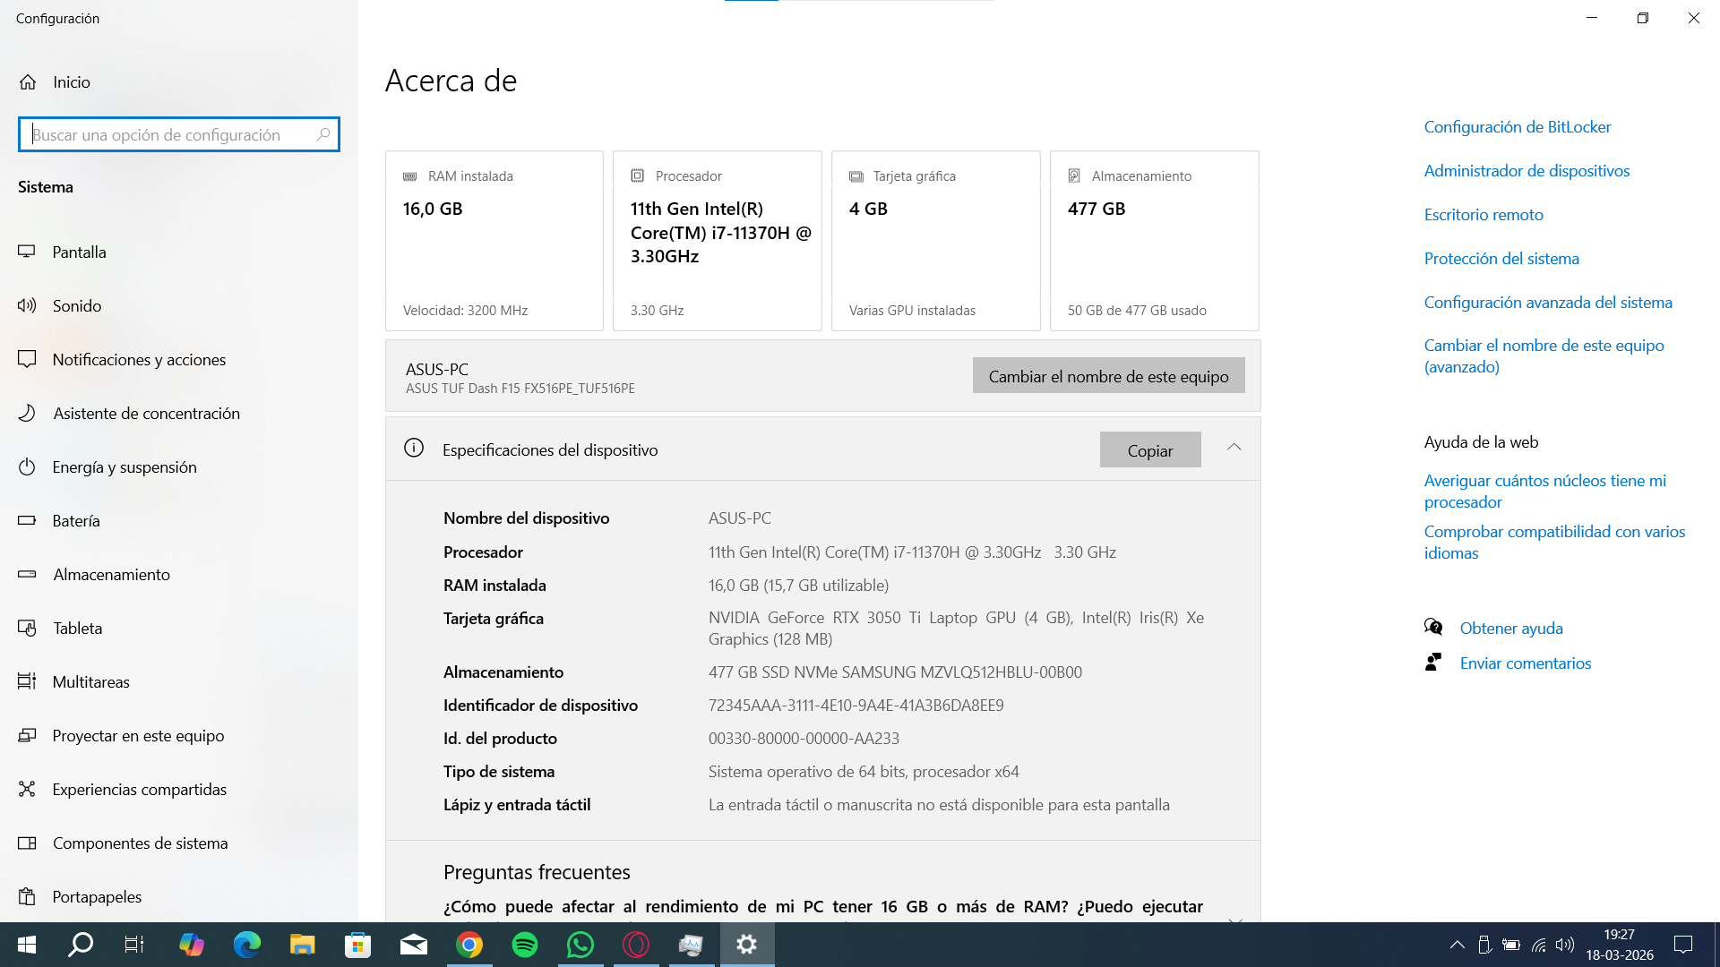Viewport: 1720px width, 967px height.
Task: Open the volume icon in system tray
Action: 1564,945
